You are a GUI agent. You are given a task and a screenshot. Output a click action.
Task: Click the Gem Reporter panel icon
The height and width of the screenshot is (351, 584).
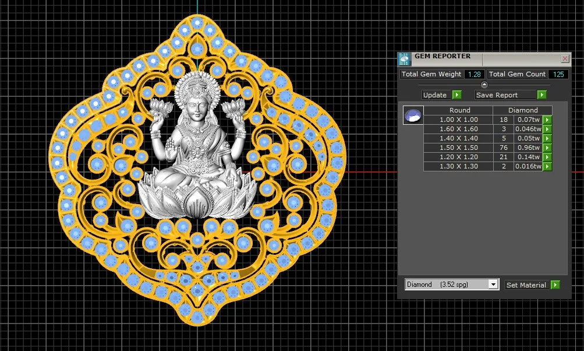[404, 59]
